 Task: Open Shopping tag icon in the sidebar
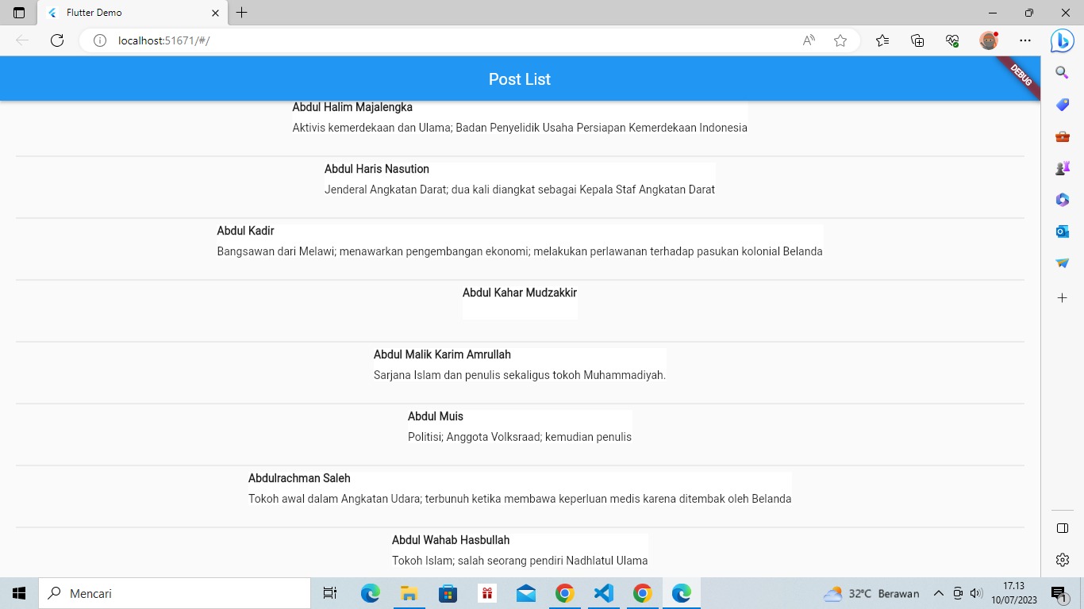tap(1062, 104)
